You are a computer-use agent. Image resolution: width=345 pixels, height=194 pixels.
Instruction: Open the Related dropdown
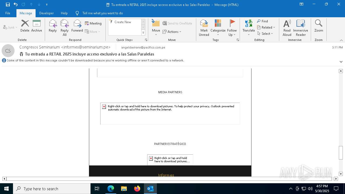266,27
